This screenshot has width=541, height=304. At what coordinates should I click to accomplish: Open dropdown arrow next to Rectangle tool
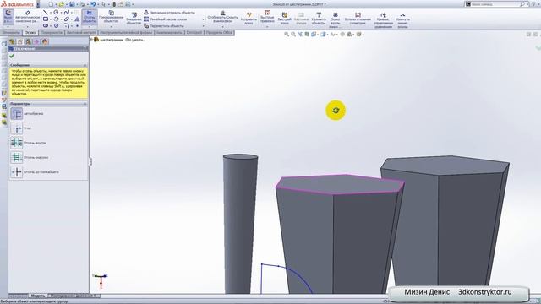tap(50, 19)
